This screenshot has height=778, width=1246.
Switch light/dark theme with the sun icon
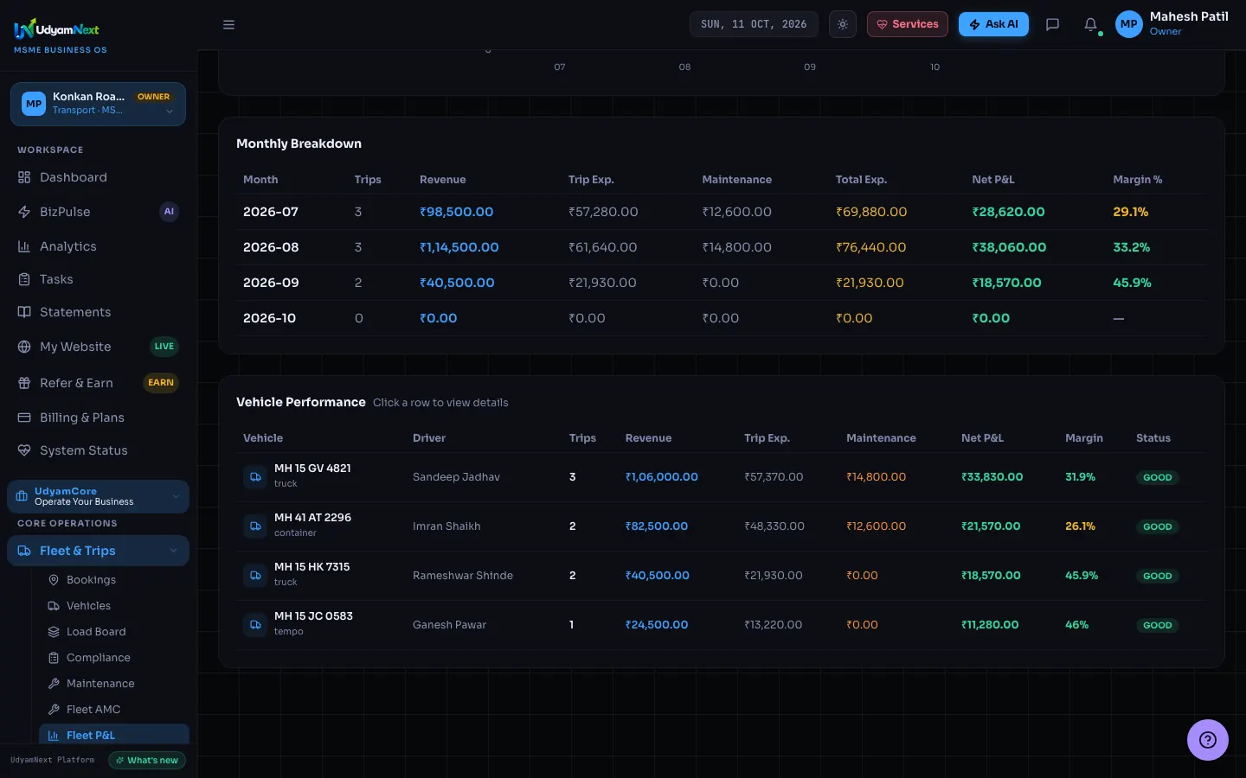843,24
